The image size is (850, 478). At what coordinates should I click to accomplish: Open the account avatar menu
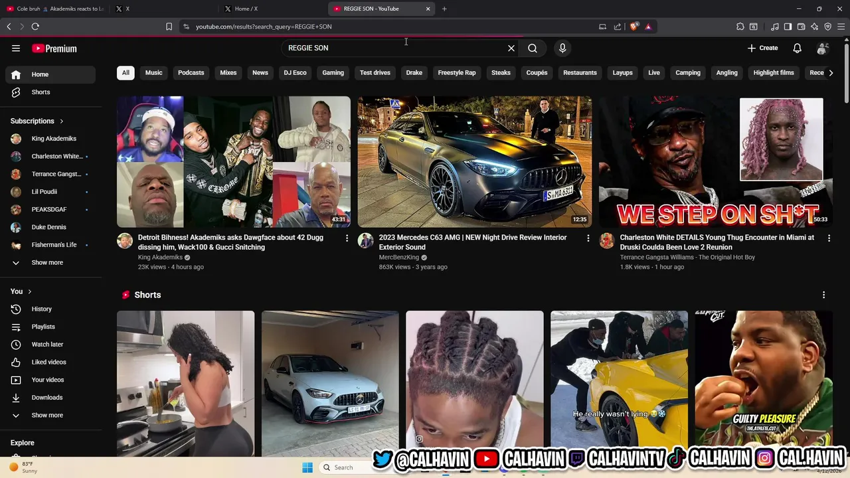(822, 48)
